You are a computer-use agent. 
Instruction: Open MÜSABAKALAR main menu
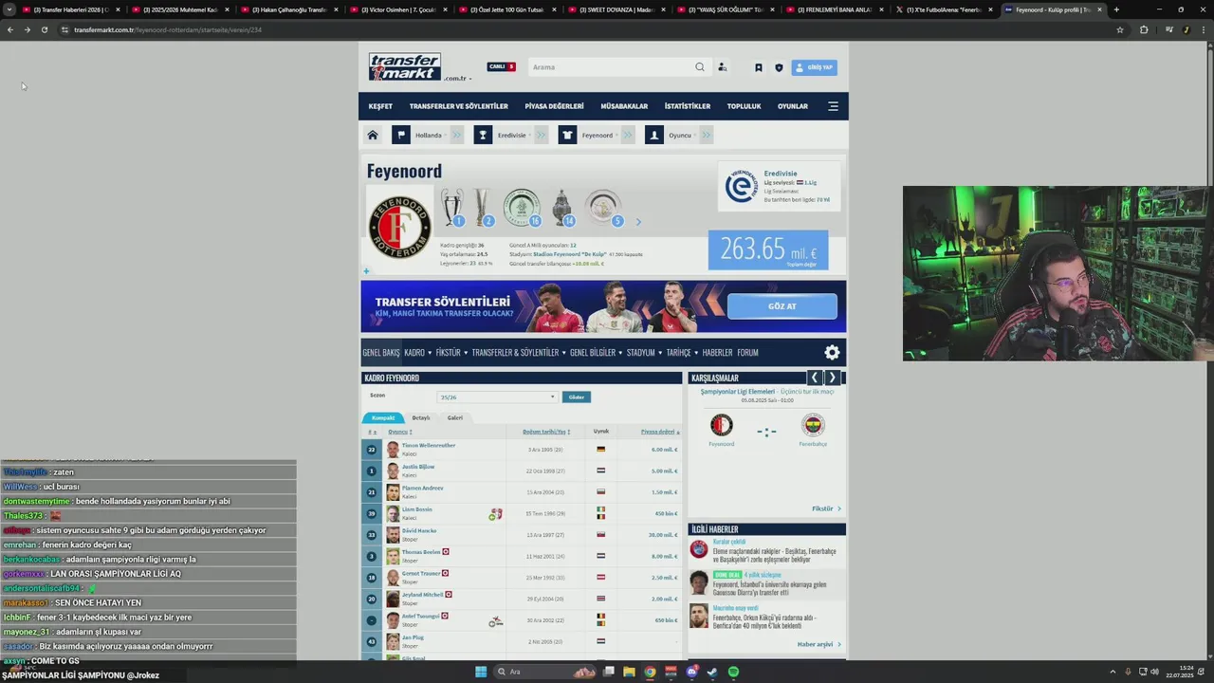[624, 106]
